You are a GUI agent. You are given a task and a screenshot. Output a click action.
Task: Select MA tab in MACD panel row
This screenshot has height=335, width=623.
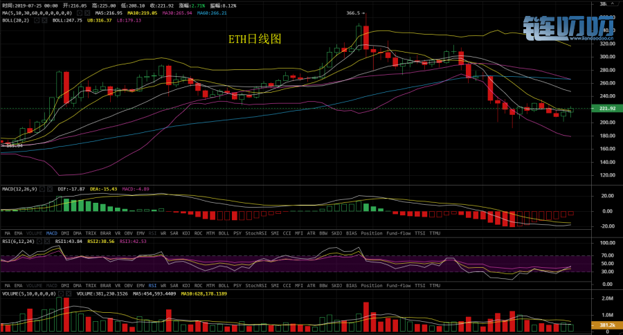tap(8, 233)
